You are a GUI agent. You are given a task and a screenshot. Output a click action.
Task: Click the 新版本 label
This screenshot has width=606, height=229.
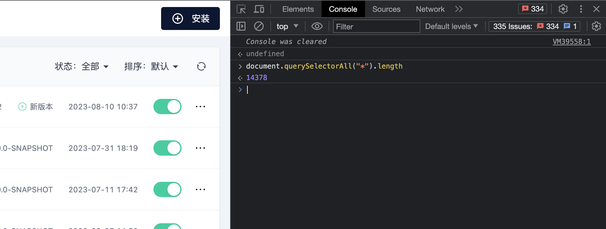41,107
